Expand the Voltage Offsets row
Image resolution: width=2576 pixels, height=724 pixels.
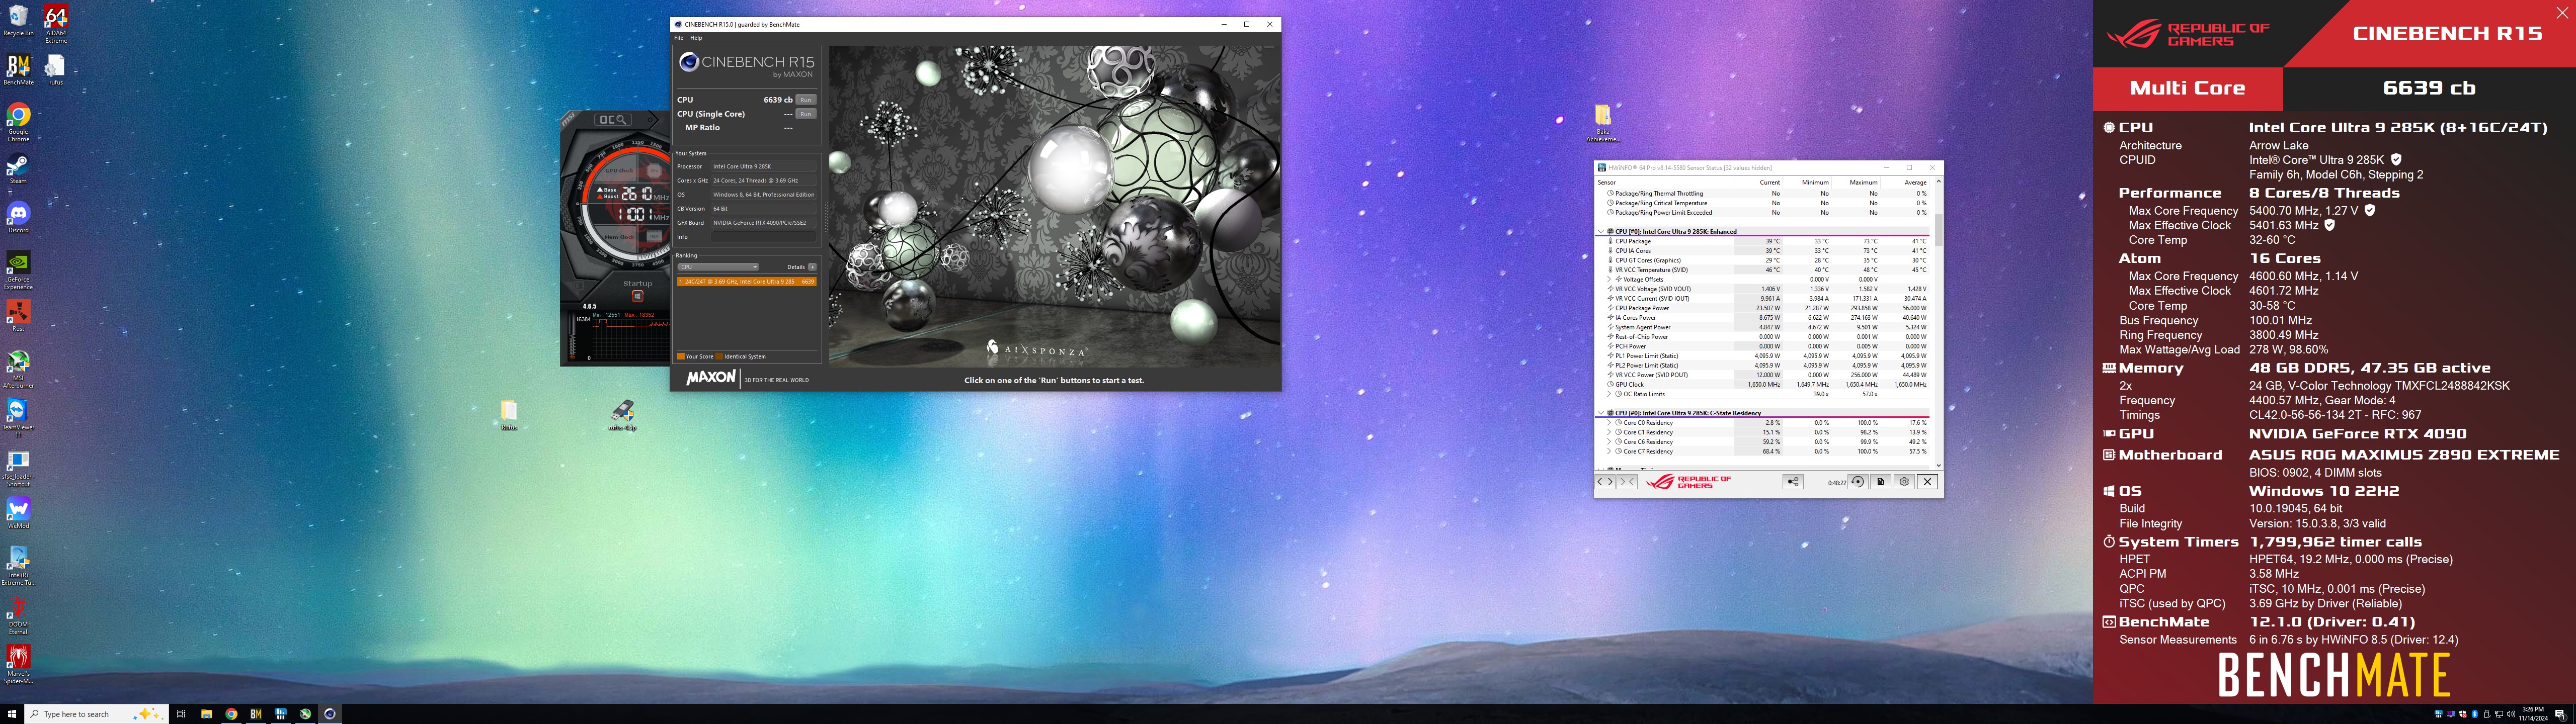tap(1609, 279)
